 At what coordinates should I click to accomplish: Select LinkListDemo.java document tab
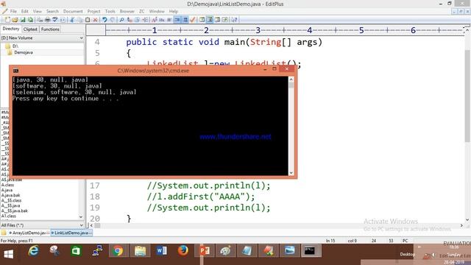coord(71,233)
